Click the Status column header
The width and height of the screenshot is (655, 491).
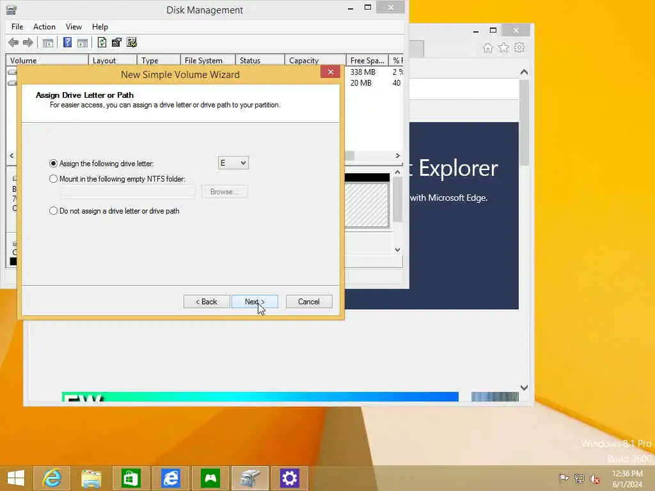pos(260,60)
